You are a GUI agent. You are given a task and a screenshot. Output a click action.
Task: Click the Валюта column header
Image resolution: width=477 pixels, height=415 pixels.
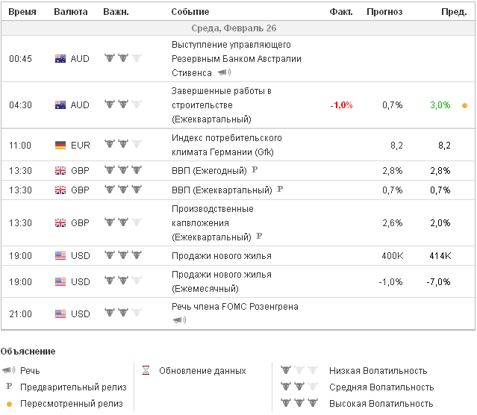tap(71, 12)
